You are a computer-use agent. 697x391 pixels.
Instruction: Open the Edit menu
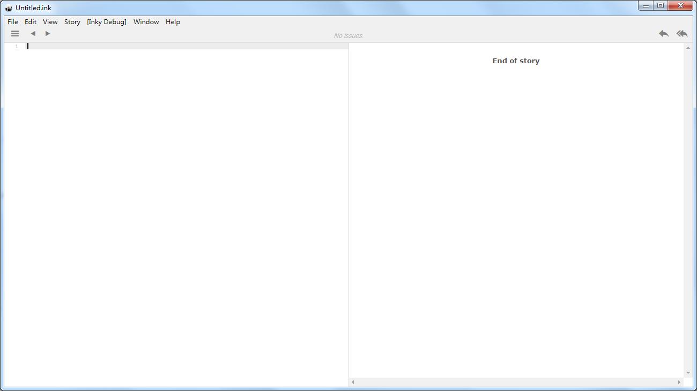[31, 22]
